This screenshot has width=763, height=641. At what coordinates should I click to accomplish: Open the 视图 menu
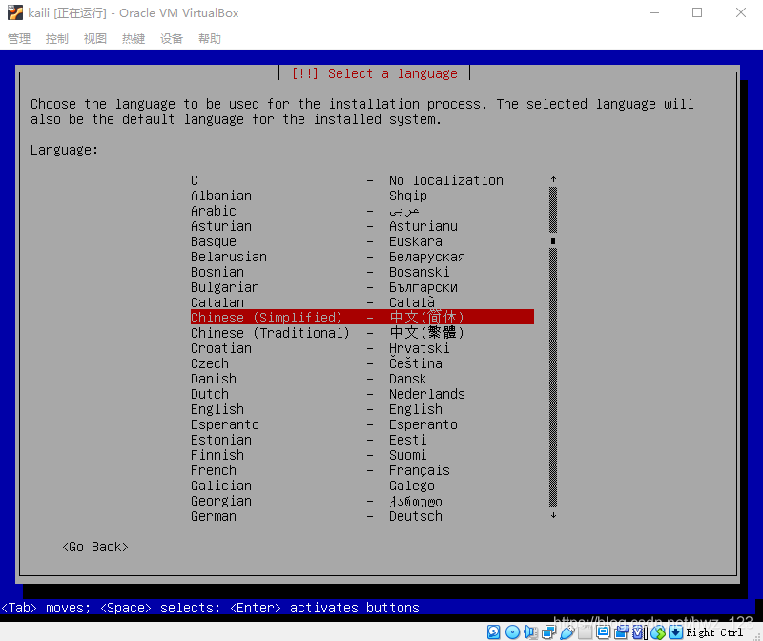click(x=94, y=38)
